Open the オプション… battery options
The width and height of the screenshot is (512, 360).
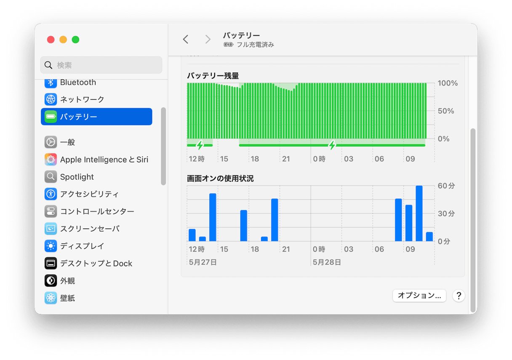[x=419, y=296]
